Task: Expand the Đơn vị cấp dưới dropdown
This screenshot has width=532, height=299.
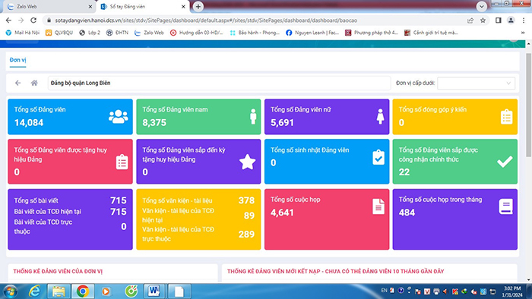Action: coord(476,83)
